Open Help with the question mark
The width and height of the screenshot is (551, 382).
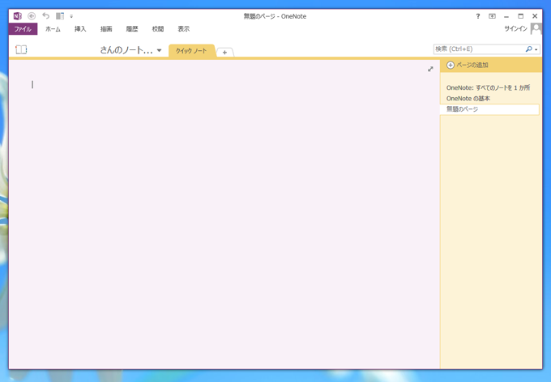(478, 16)
